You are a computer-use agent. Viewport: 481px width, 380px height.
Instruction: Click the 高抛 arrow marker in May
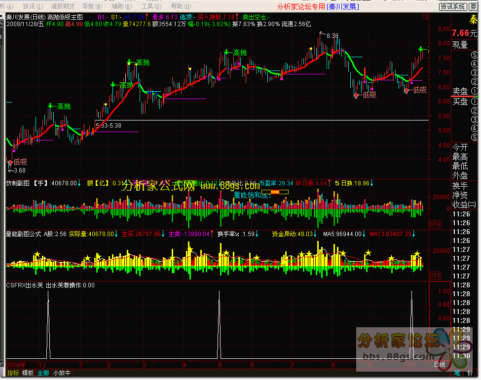(226, 52)
